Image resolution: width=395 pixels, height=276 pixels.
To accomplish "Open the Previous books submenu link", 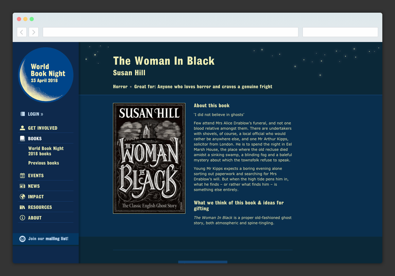I will pyautogui.click(x=44, y=163).
